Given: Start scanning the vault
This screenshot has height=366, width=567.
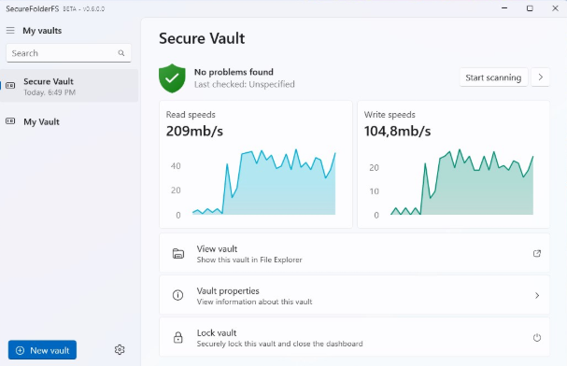Looking at the screenshot, I should [493, 77].
